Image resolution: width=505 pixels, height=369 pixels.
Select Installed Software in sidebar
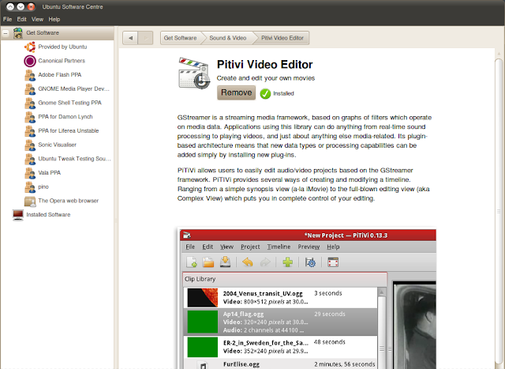coord(48,215)
